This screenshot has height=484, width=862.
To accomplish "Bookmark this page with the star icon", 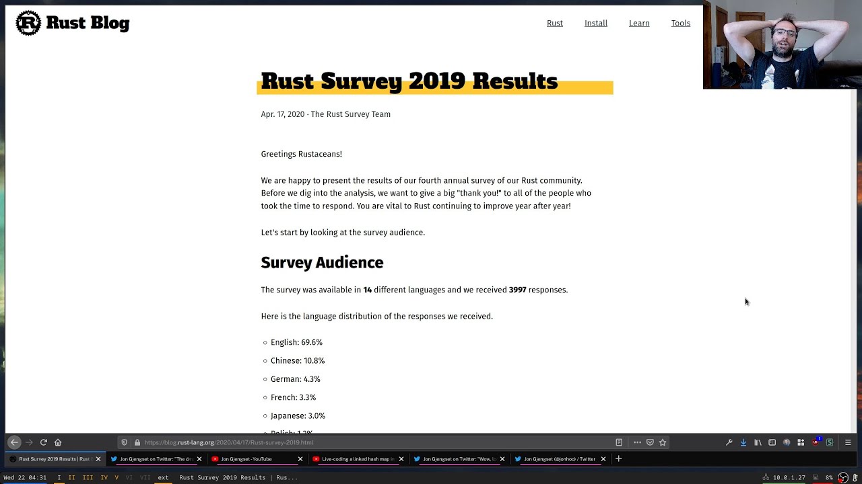I will [x=663, y=442].
